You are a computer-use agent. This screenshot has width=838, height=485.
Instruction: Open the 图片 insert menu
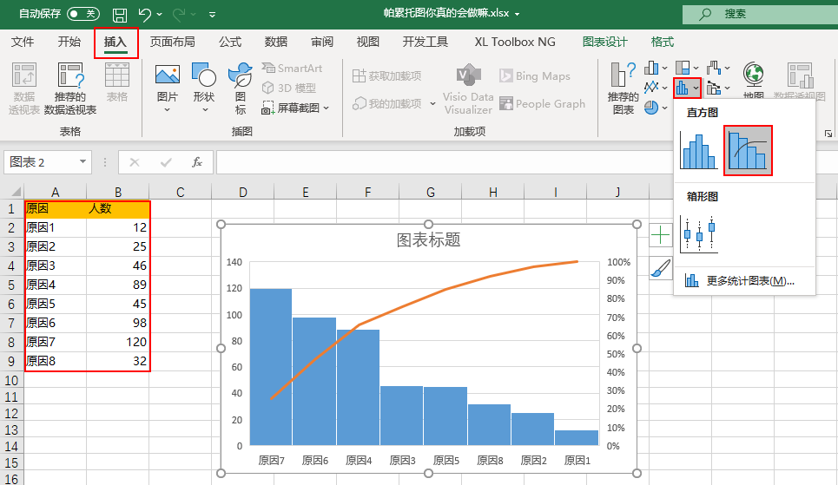point(168,88)
